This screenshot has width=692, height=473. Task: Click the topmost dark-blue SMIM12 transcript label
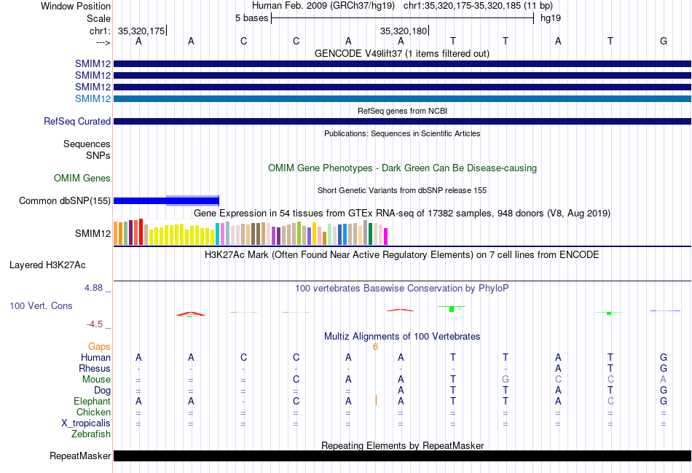pyautogui.click(x=93, y=63)
